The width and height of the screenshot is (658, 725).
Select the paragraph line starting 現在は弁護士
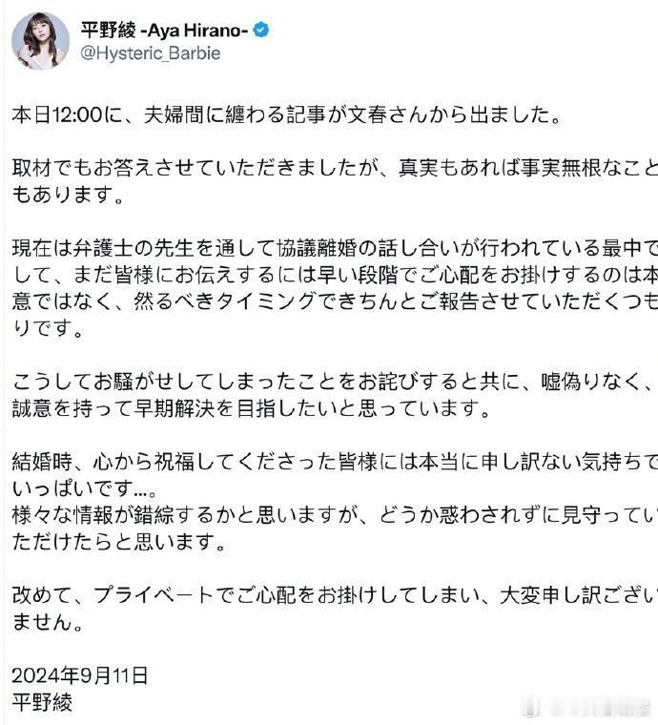335,248
